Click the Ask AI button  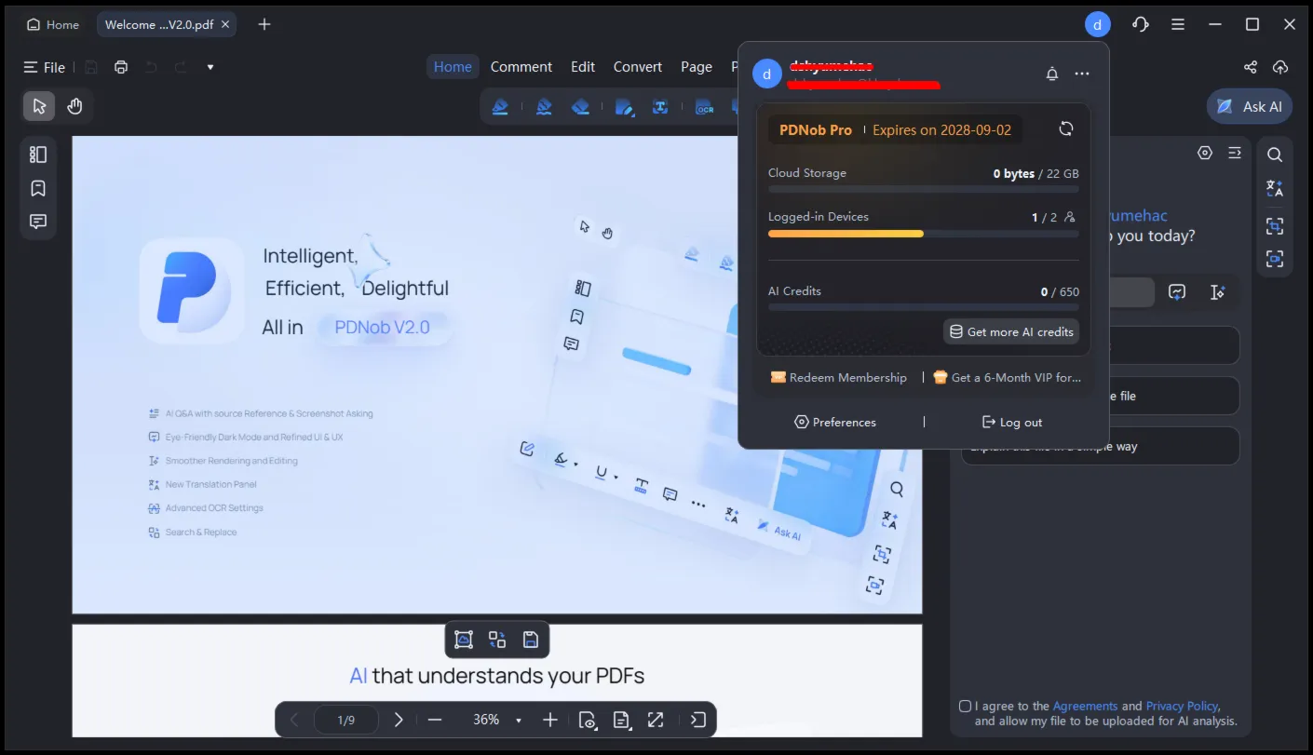pos(1250,106)
